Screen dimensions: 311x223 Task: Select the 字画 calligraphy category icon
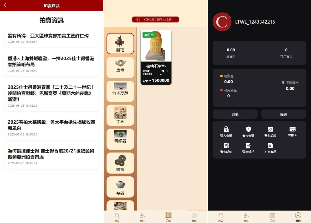click(x=120, y=115)
